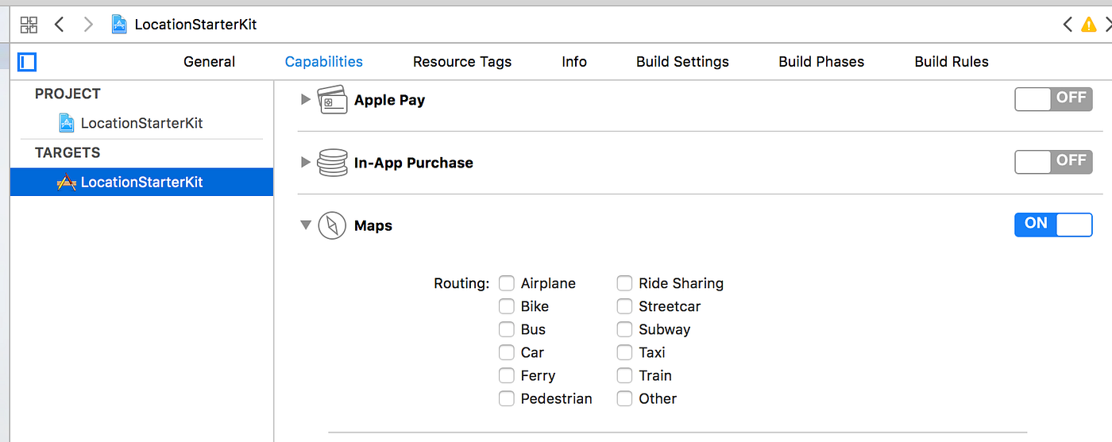This screenshot has height=442, width=1112.
Task: Jump to previous issue chevron beside warning
Action: click(1068, 25)
